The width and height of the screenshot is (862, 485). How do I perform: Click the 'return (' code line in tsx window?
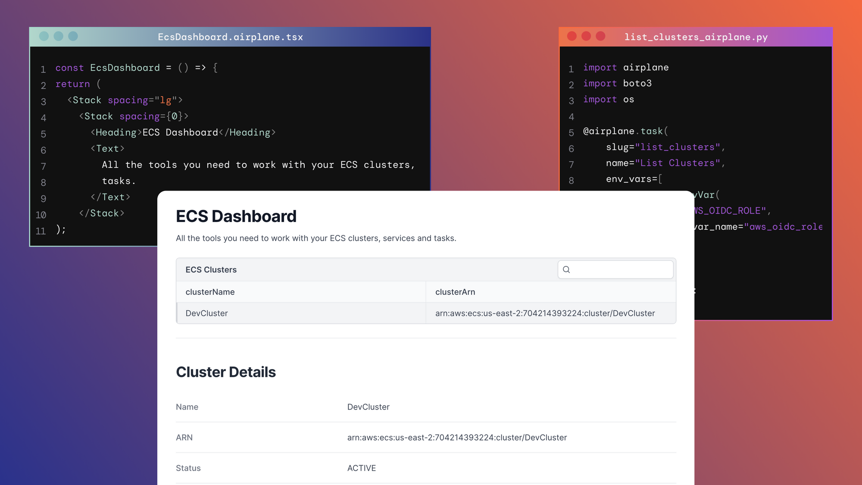tap(78, 84)
